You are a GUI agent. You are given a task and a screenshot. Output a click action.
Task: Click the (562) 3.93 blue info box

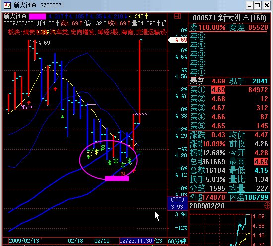tap(177, 203)
